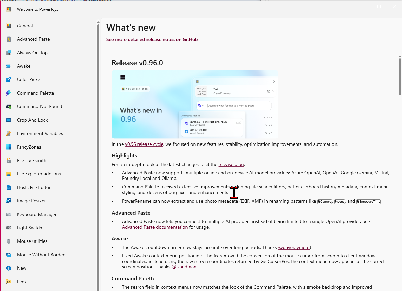Click the Light Switch toggle icon
Viewport: 402px width, 291px height.
9,228
